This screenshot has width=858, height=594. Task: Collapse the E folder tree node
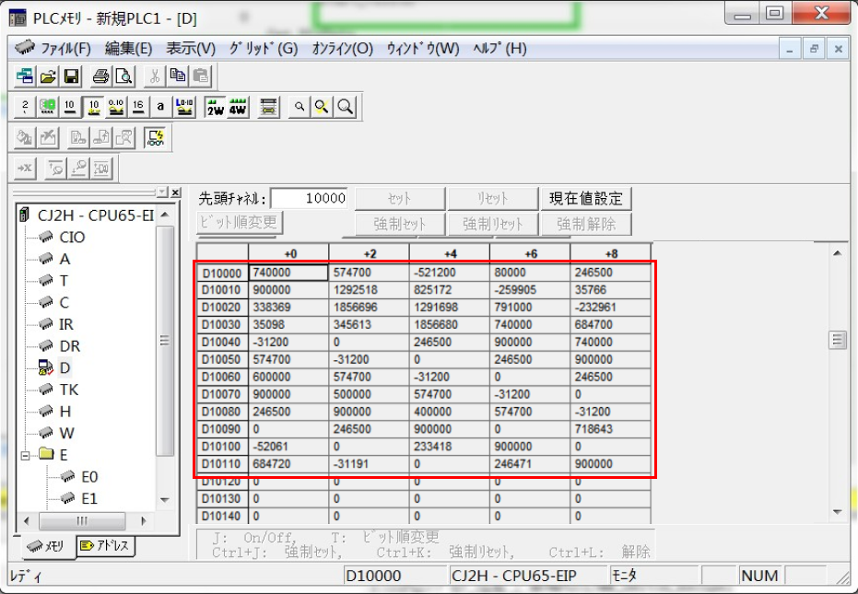coord(26,455)
